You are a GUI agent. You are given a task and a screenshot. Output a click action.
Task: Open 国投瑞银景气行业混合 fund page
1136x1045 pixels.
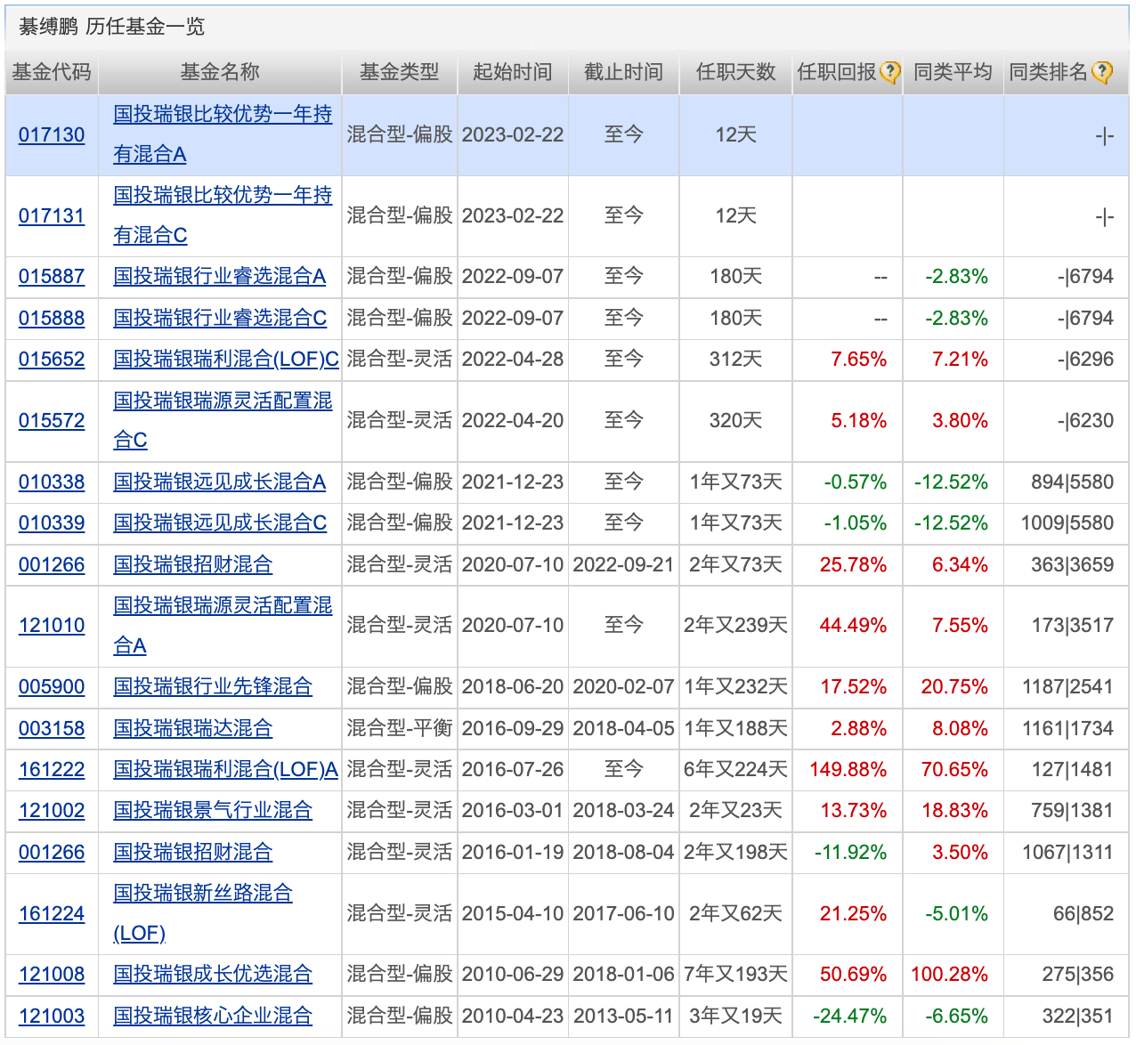coord(213,811)
